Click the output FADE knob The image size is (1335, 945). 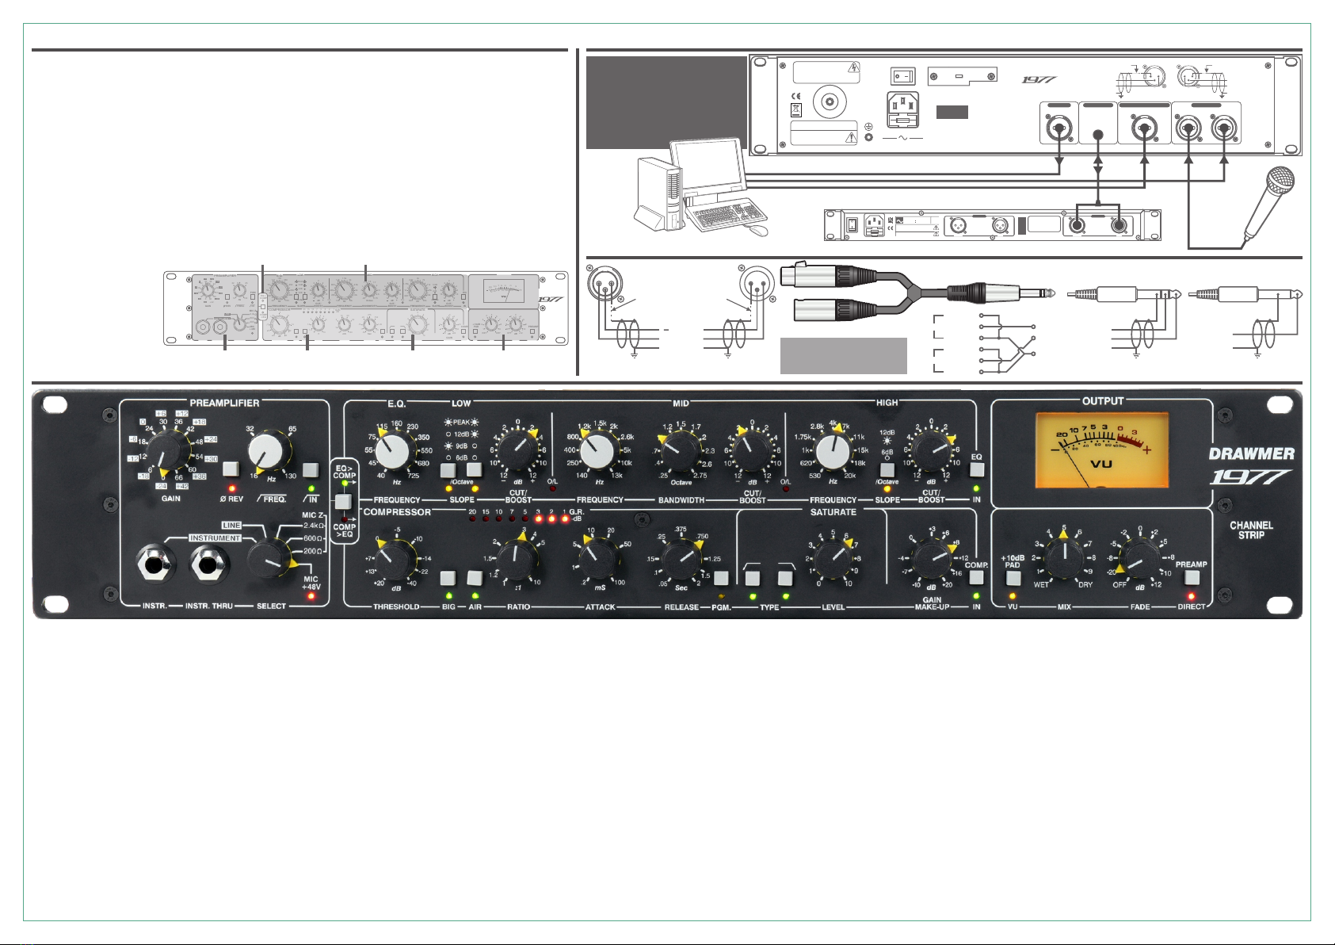[1139, 560]
